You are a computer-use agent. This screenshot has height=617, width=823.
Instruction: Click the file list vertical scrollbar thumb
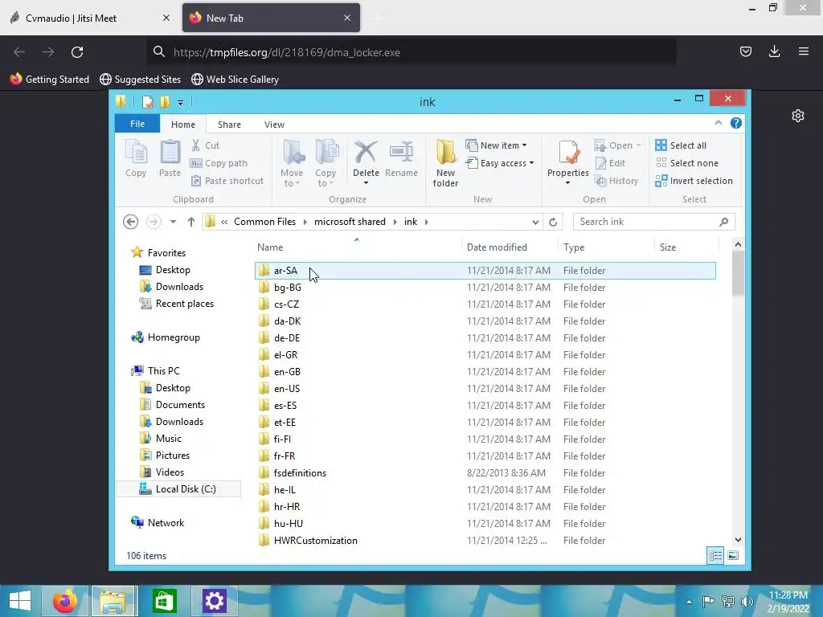point(738,273)
